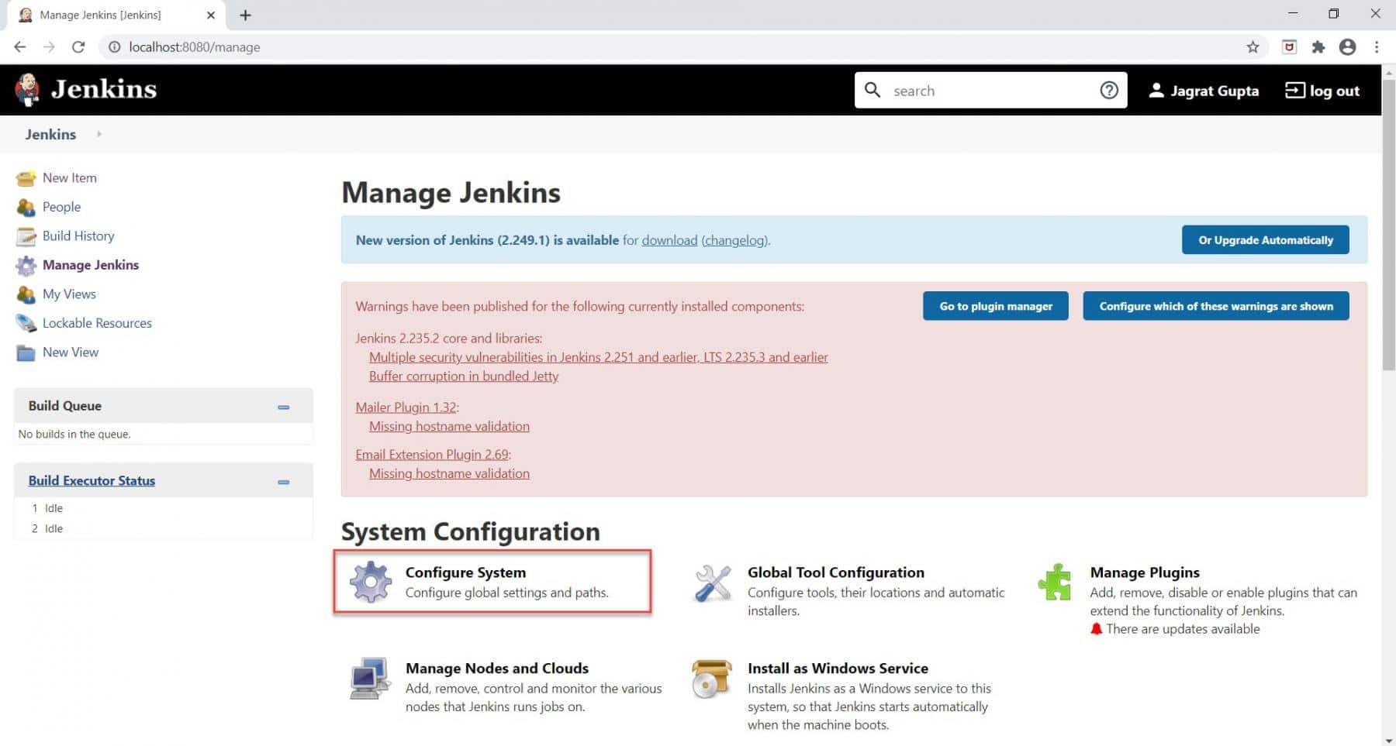1396x746 pixels.
Task: Click the Jagrat Gupta user link
Action: [x=1215, y=91]
